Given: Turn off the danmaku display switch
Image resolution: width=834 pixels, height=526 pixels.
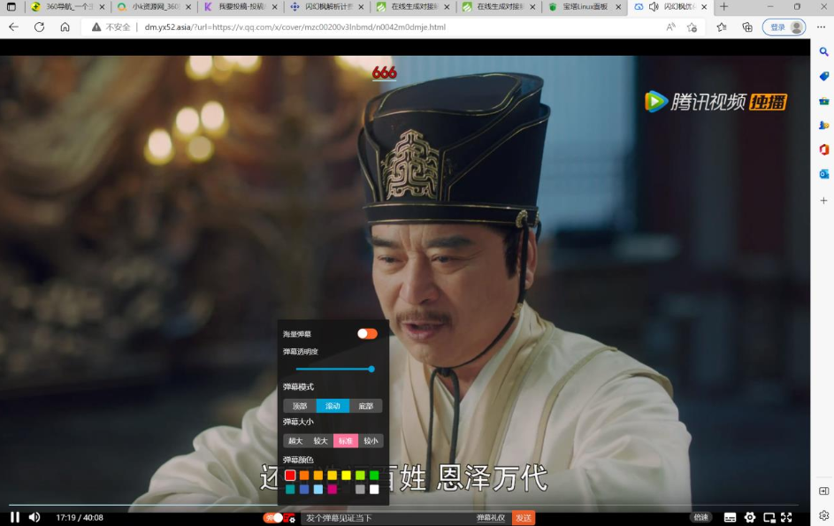Looking at the screenshot, I should (273, 518).
